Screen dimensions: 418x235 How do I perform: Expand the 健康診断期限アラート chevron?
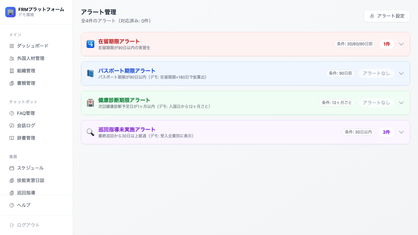[401, 103]
